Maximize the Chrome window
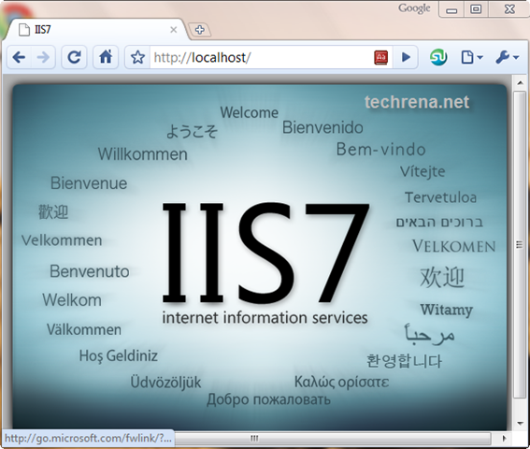This screenshot has height=449, width=530. coord(476,9)
